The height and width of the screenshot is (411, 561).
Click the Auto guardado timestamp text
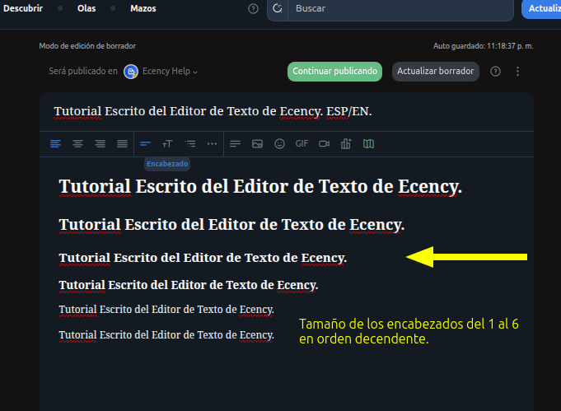coord(484,46)
